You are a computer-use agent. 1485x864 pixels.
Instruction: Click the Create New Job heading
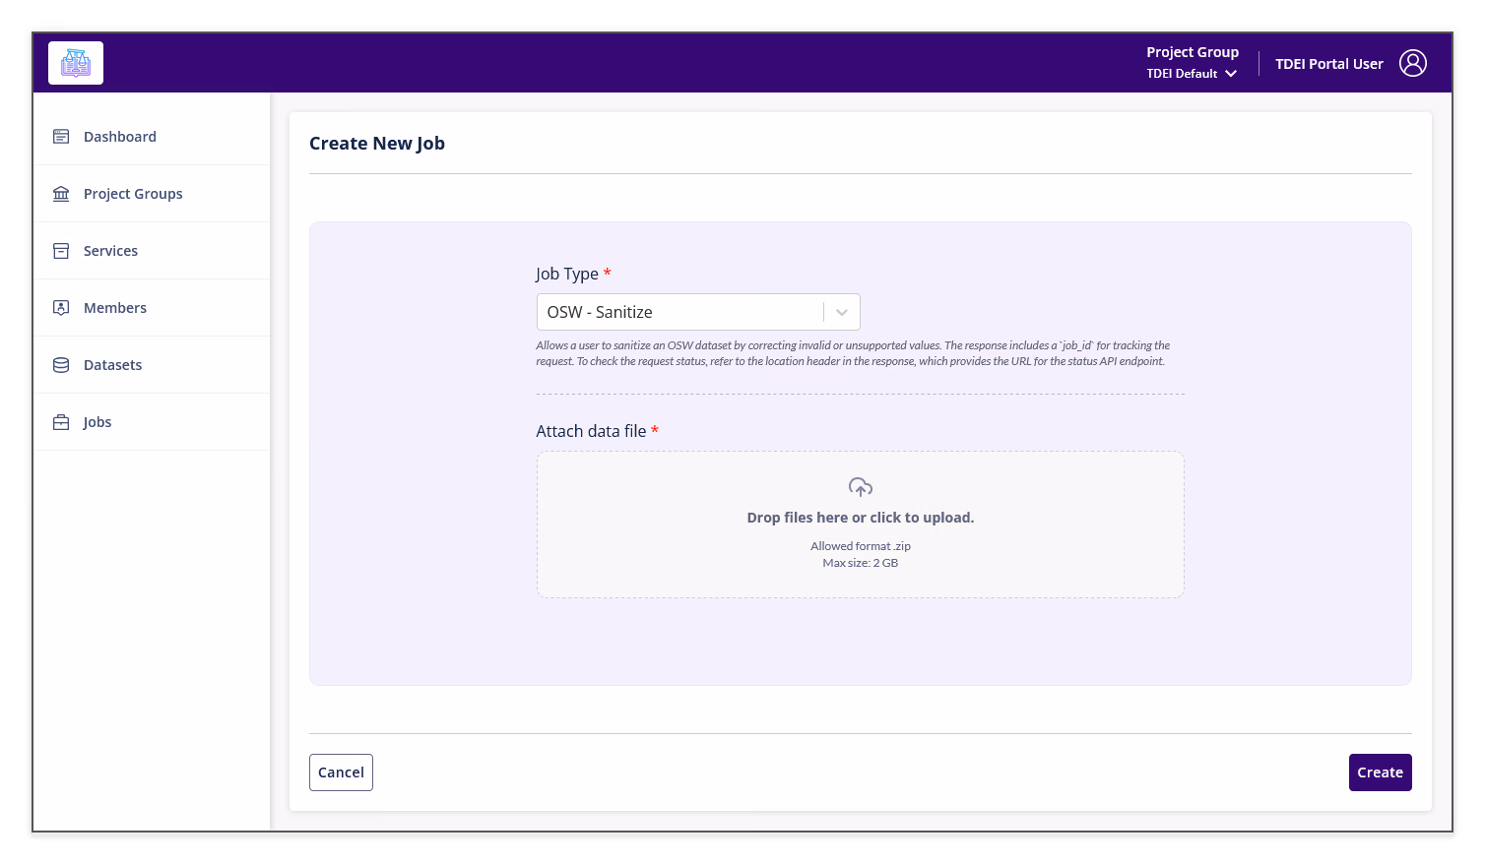tap(377, 144)
